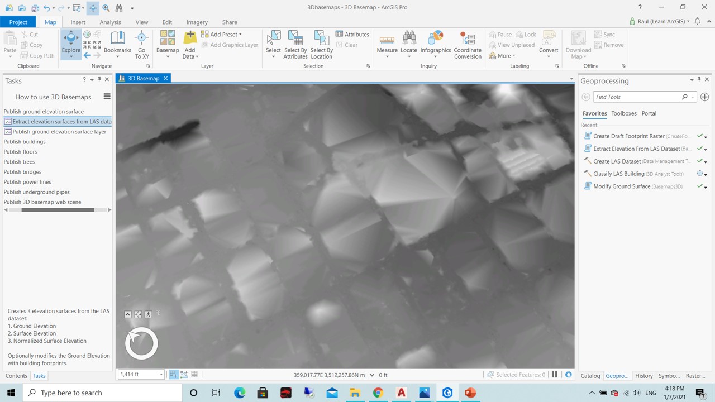The height and width of the screenshot is (402, 715).
Task: Open the Catalog panel tab
Action: point(590,375)
